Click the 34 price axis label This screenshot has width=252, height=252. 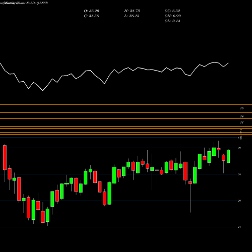pos(239,174)
